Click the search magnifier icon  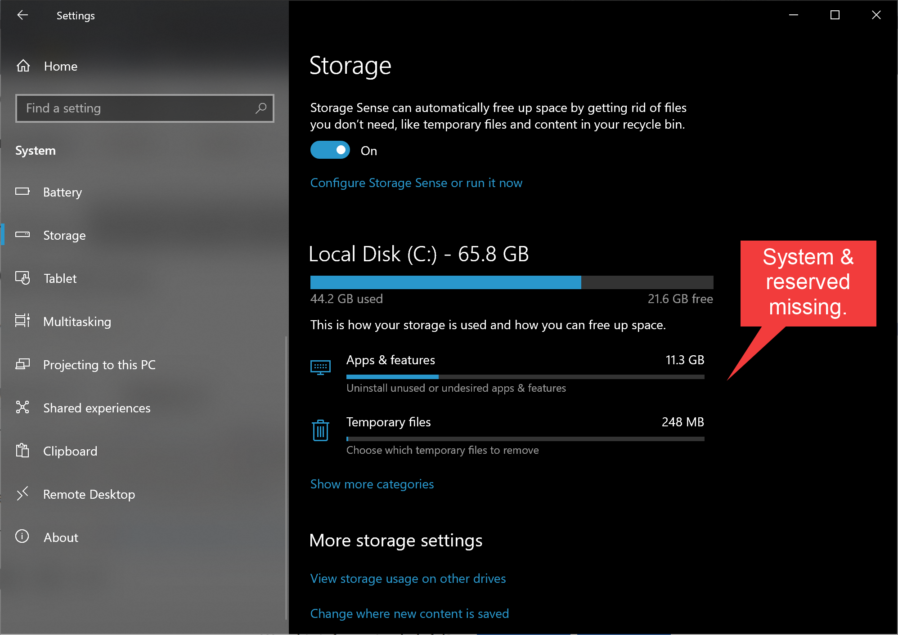coord(261,108)
